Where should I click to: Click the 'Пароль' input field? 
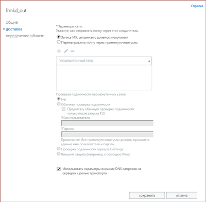click(x=107, y=134)
